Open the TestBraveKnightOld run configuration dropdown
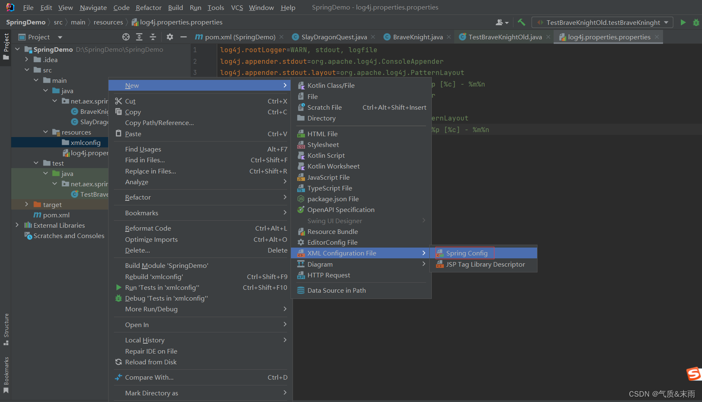This screenshot has width=702, height=402. click(x=666, y=22)
